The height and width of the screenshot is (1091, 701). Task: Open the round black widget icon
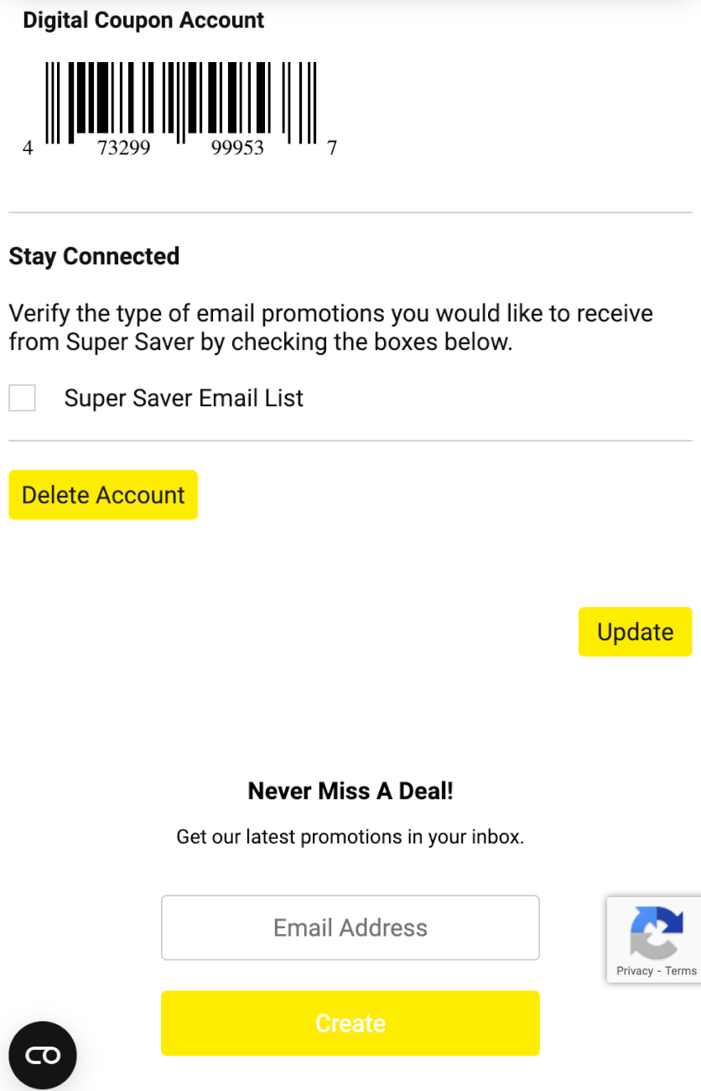[43, 1055]
